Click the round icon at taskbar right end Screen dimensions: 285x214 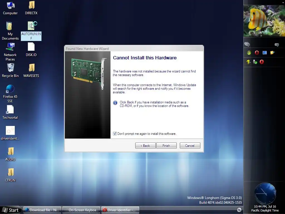[x=239, y=210]
